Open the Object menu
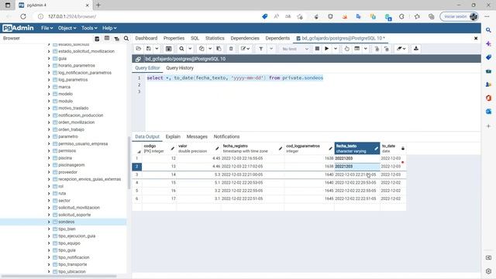Image resolution: width=496 pixels, height=279 pixels. pos(67,28)
